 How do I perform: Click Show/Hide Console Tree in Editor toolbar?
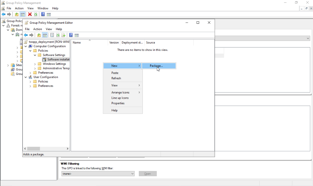45,35
